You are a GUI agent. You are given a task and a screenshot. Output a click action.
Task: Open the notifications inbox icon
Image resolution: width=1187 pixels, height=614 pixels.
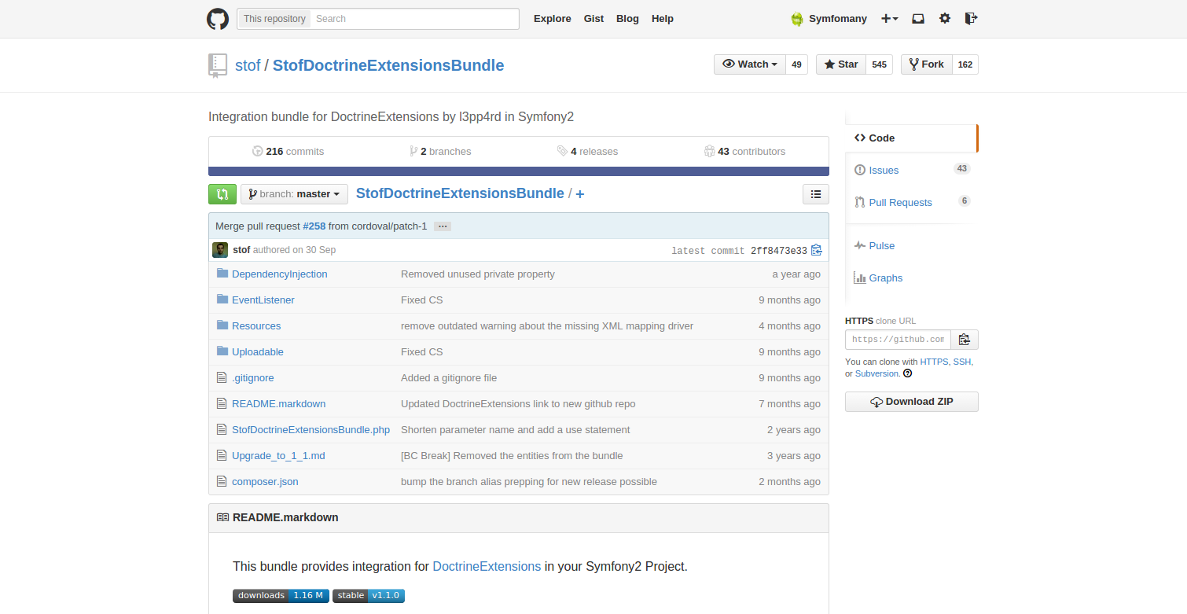pos(918,19)
